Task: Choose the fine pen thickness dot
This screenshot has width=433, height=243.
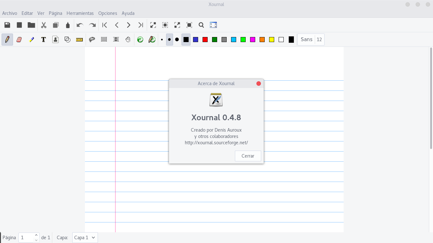Action: pyautogui.click(x=162, y=40)
